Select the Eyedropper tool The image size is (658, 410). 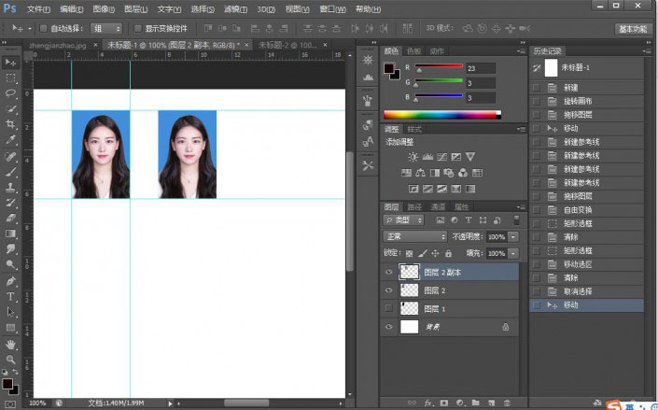click(11, 140)
